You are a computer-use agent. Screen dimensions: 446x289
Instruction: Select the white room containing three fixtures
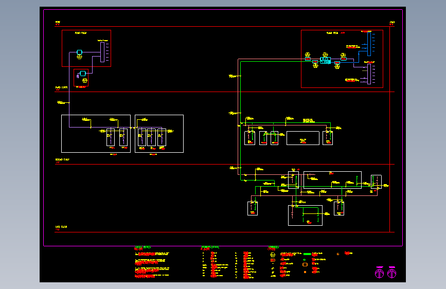tap(159, 134)
